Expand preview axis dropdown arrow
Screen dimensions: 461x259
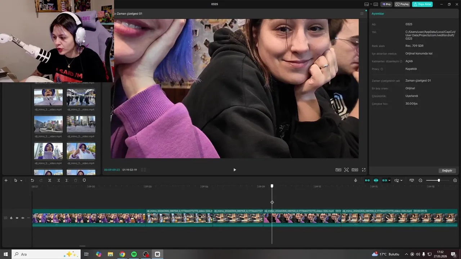[x=401, y=181]
